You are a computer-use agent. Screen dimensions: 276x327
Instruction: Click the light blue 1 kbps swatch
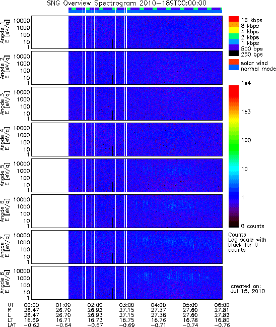234,42
